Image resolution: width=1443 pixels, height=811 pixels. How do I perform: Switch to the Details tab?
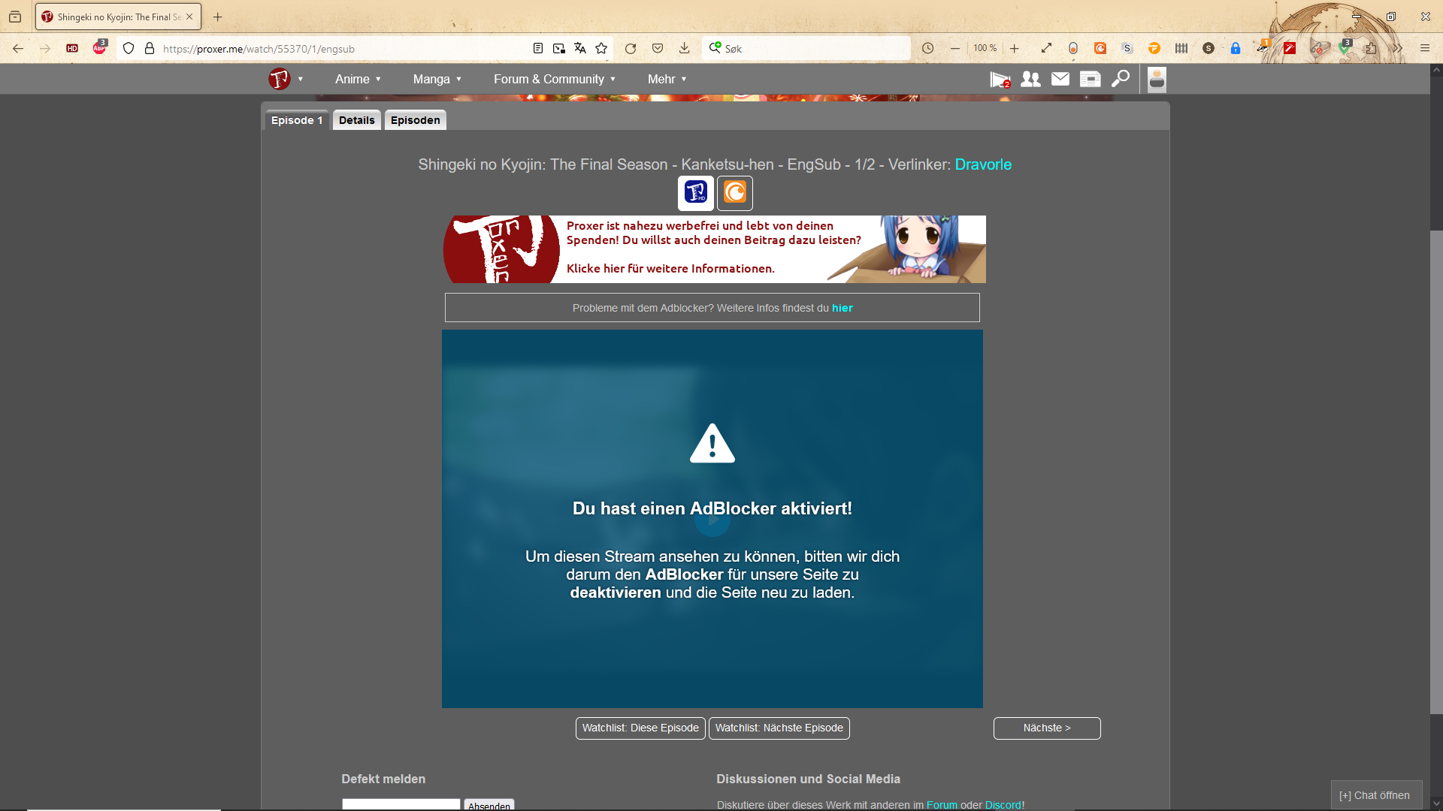356,119
